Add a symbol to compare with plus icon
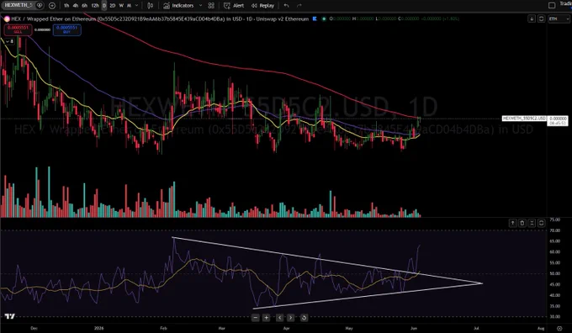Screen dimensions: 572x333 click(x=52, y=6)
